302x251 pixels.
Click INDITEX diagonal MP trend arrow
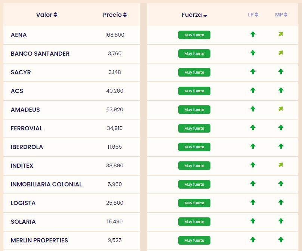[281, 165]
